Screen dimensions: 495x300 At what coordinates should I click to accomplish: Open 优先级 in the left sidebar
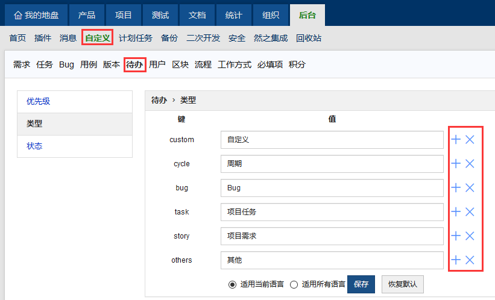pyautogui.click(x=75, y=102)
